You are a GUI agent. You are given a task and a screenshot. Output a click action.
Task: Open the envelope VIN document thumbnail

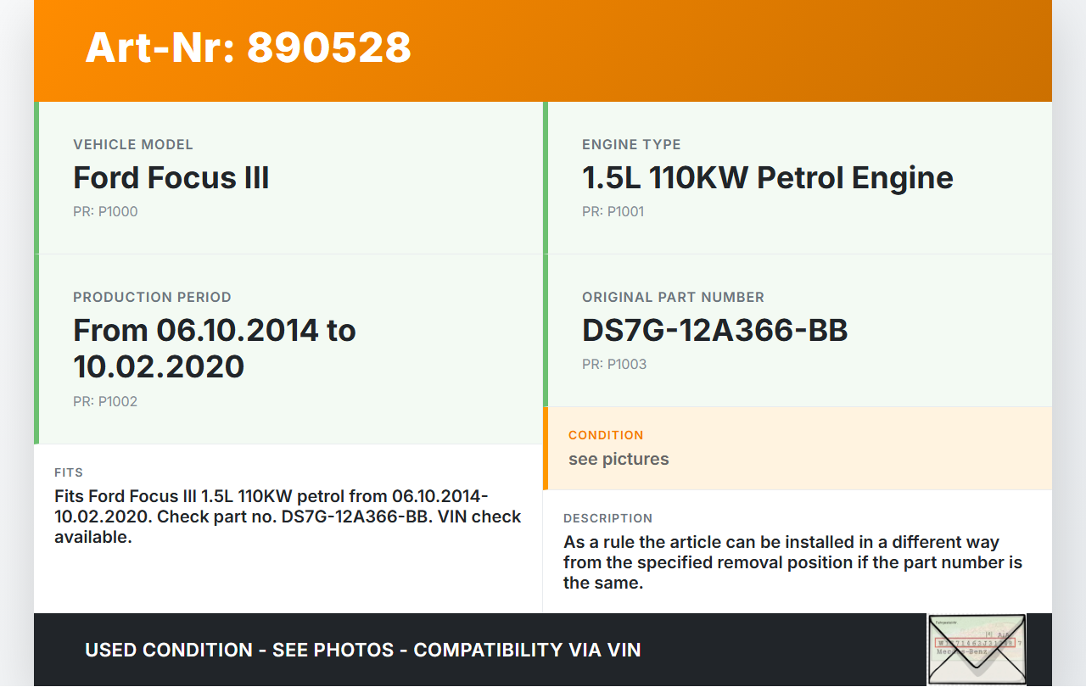(x=977, y=649)
